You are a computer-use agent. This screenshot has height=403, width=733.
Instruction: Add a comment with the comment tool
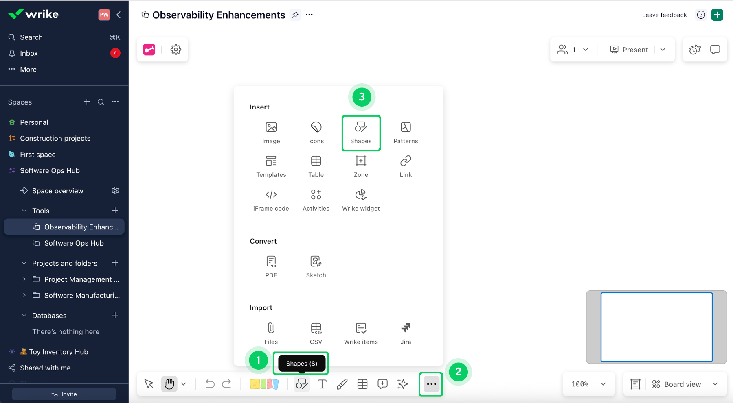382,384
